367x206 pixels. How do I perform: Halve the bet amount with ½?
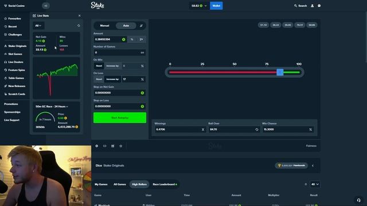click(132, 39)
